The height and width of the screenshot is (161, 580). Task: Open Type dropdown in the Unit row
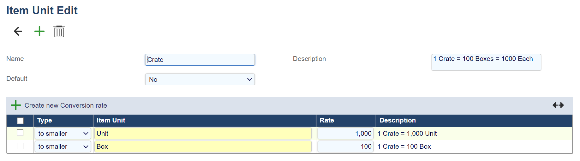point(63,134)
